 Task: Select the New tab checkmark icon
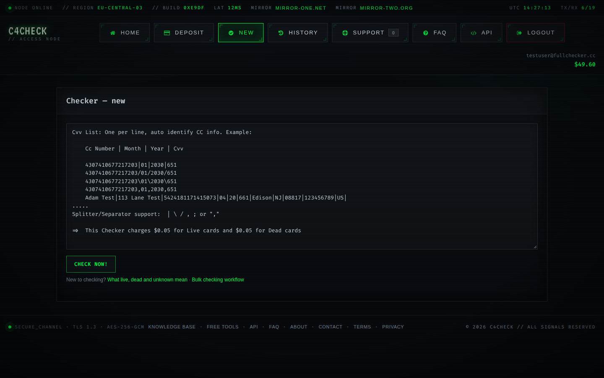pyautogui.click(x=231, y=33)
